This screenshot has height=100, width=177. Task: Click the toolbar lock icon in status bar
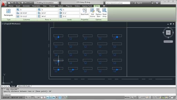pos(157,97)
